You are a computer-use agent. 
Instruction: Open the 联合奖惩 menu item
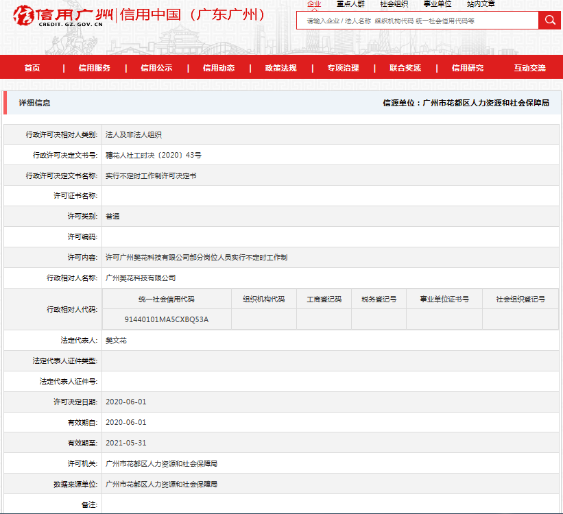click(405, 68)
